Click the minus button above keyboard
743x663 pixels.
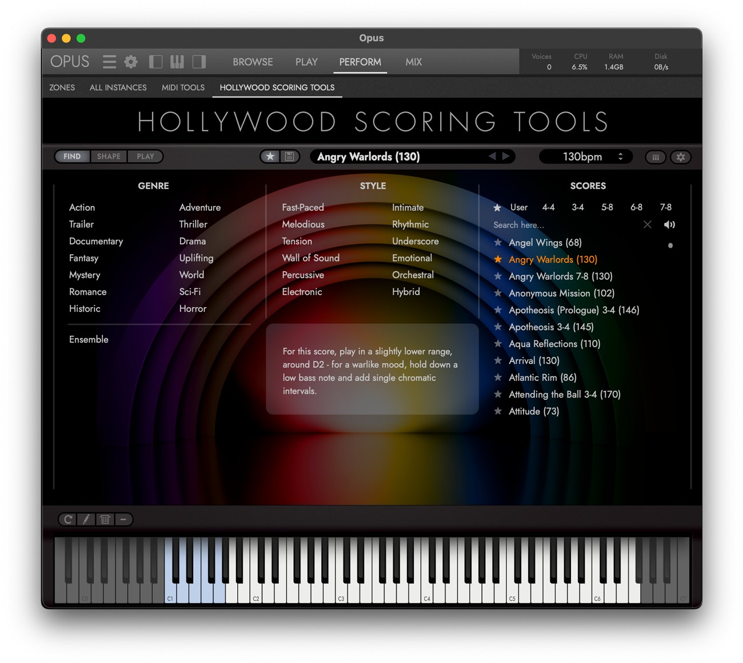[123, 519]
